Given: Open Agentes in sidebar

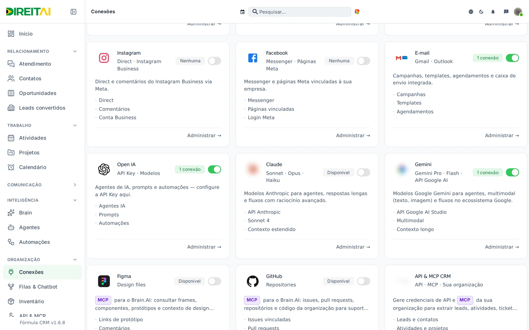Looking at the screenshot, I should pyautogui.click(x=42, y=227).
